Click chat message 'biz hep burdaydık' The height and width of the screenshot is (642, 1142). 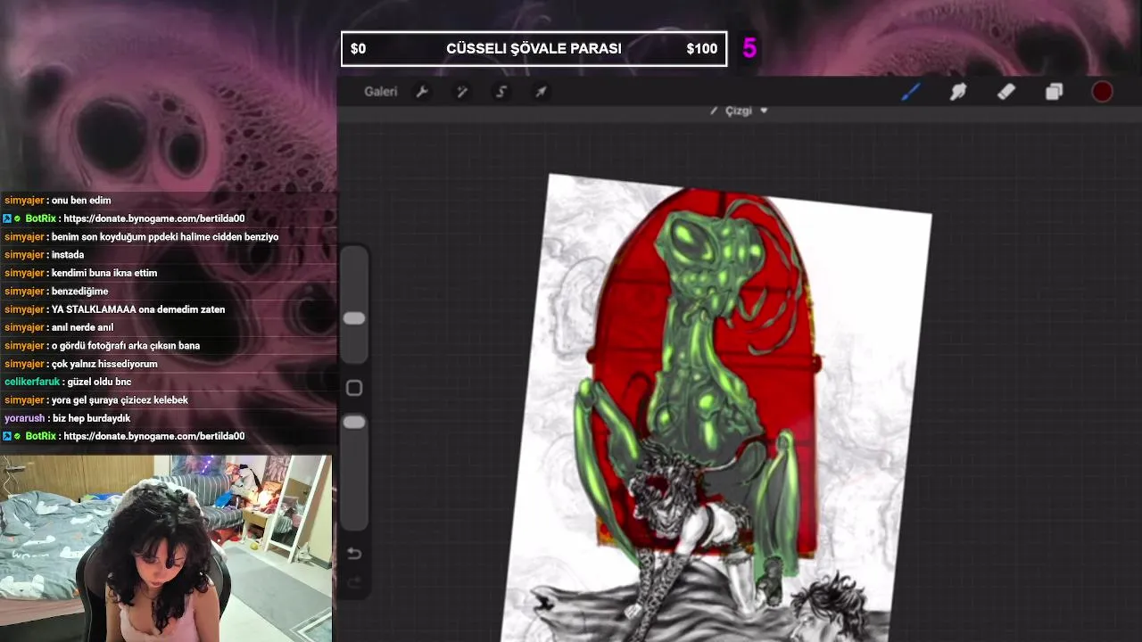(92, 418)
